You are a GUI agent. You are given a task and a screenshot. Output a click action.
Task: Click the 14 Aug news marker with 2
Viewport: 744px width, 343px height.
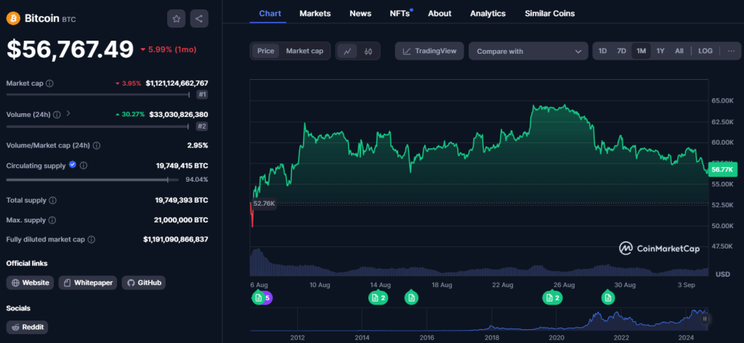(x=379, y=298)
